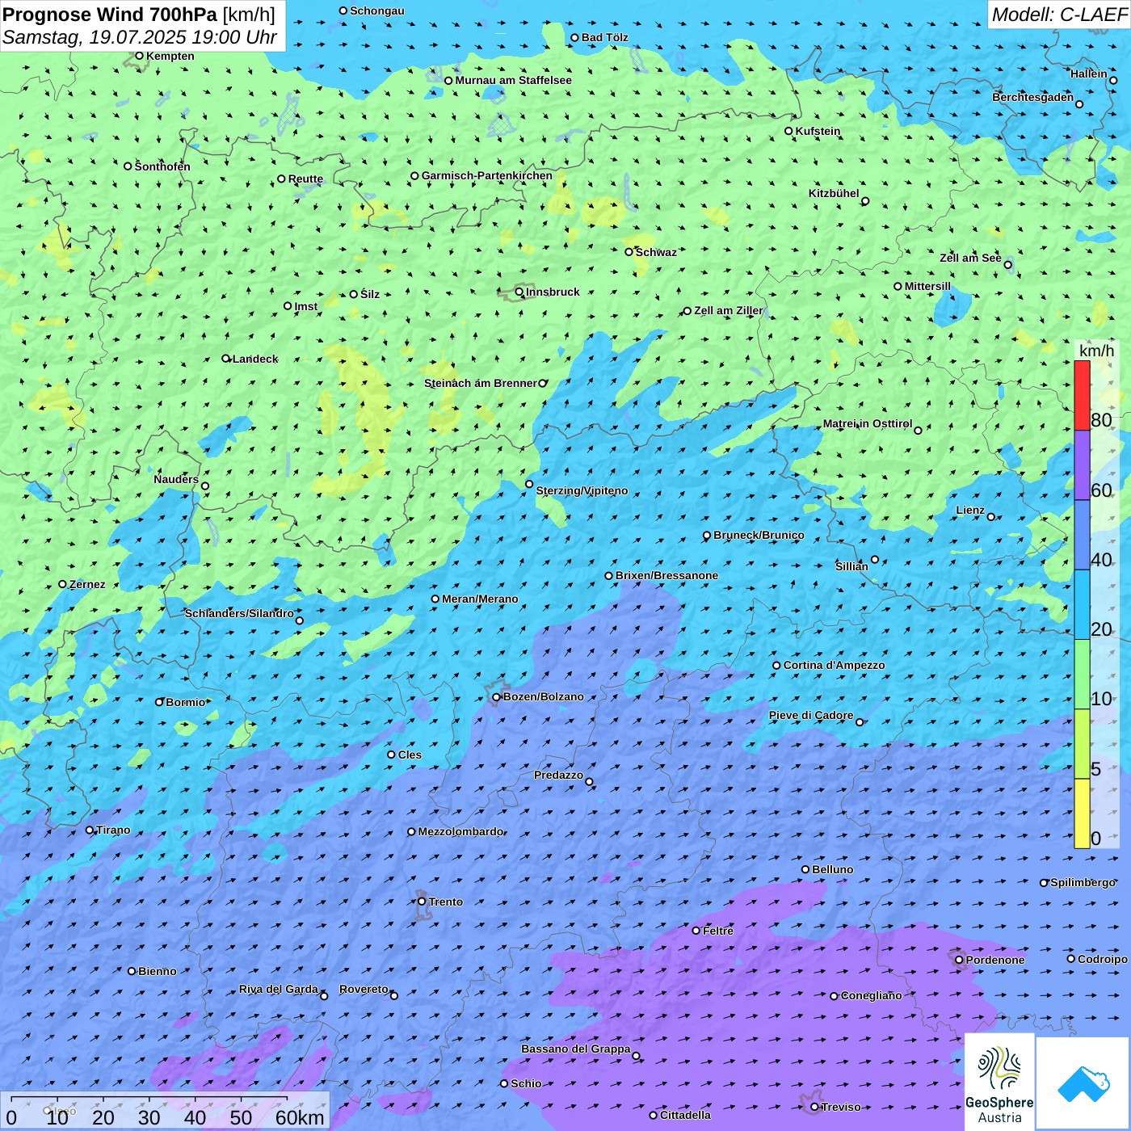This screenshot has height=1131, width=1131.
Task: Click the Bruneck/Brunico label
Action: [759, 535]
